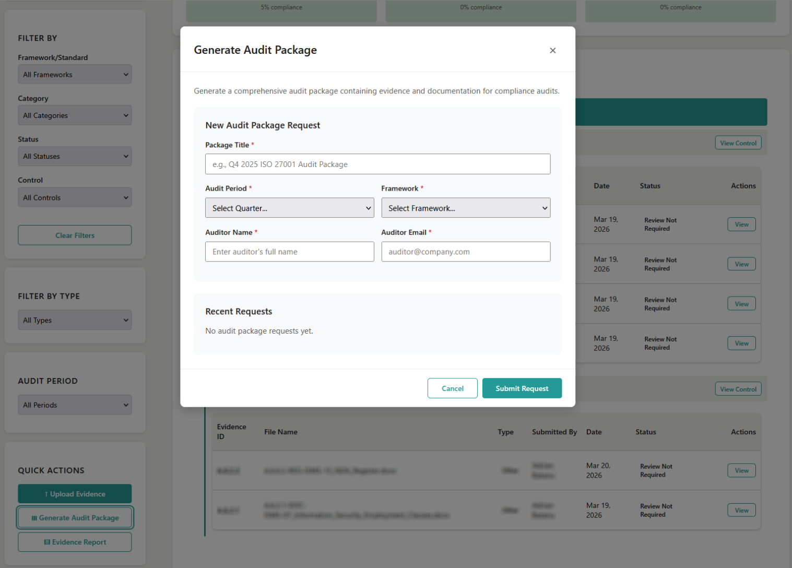Image resolution: width=792 pixels, height=568 pixels.
Task: Focus the Auditor Name field
Action: coord(289,252)
